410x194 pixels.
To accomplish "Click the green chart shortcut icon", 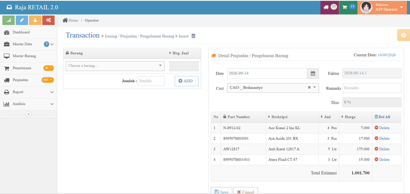I will [x=8, y=20].
